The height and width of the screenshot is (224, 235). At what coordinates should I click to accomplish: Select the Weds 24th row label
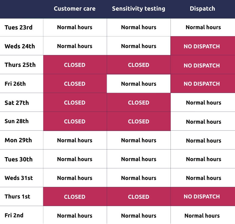point(20,46)
